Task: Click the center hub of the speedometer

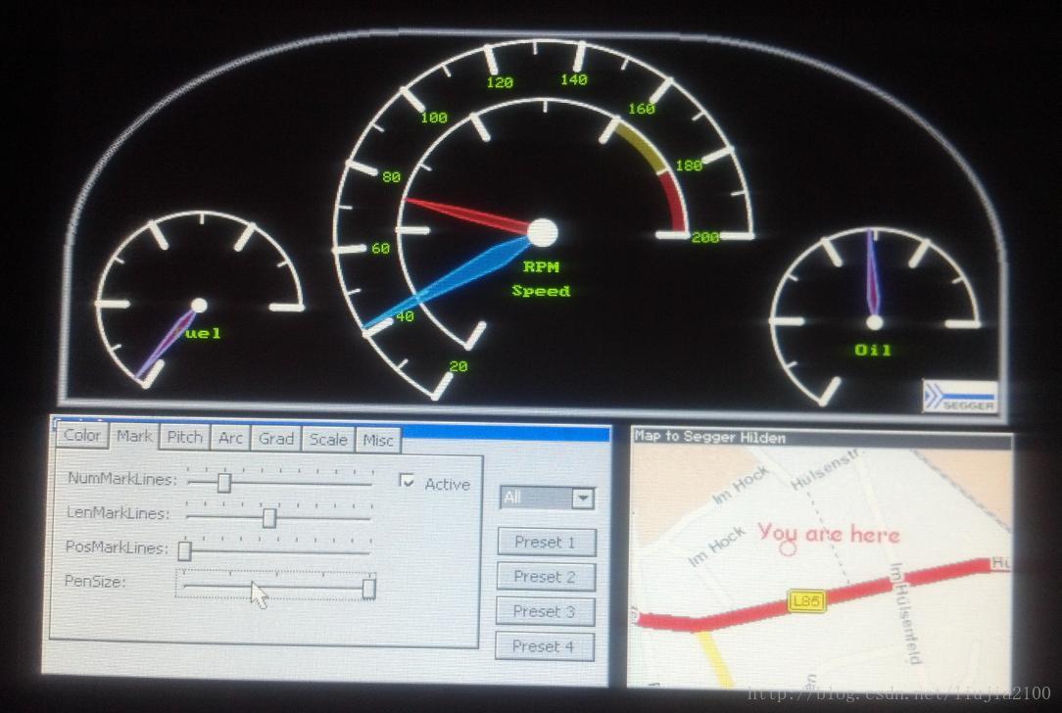Action: pyautogui.click(x=542, y=232)
